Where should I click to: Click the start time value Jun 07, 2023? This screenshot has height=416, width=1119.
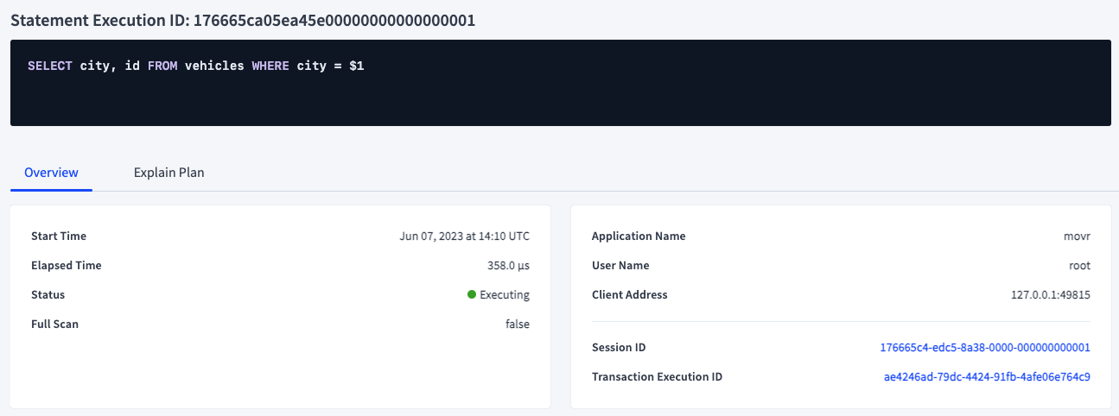[464, 236]
